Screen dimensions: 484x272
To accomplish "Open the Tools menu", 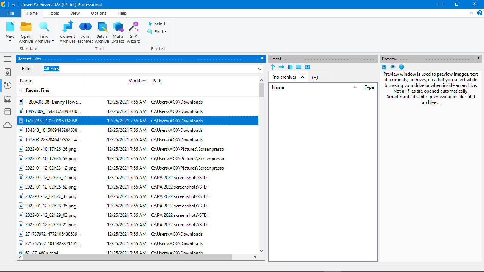I will tap(53, 13).
